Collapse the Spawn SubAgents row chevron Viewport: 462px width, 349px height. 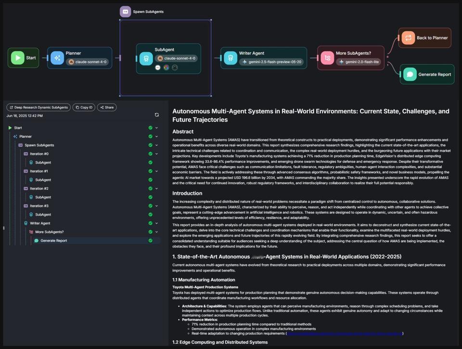tap(157, 145)
